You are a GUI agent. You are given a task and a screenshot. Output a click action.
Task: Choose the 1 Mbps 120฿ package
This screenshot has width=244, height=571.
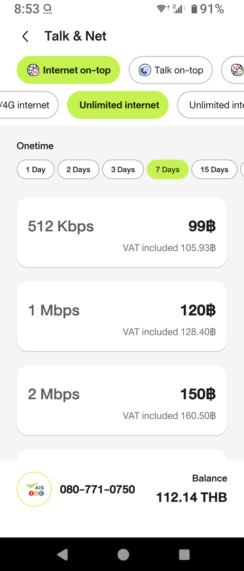(x=122, y=316)
